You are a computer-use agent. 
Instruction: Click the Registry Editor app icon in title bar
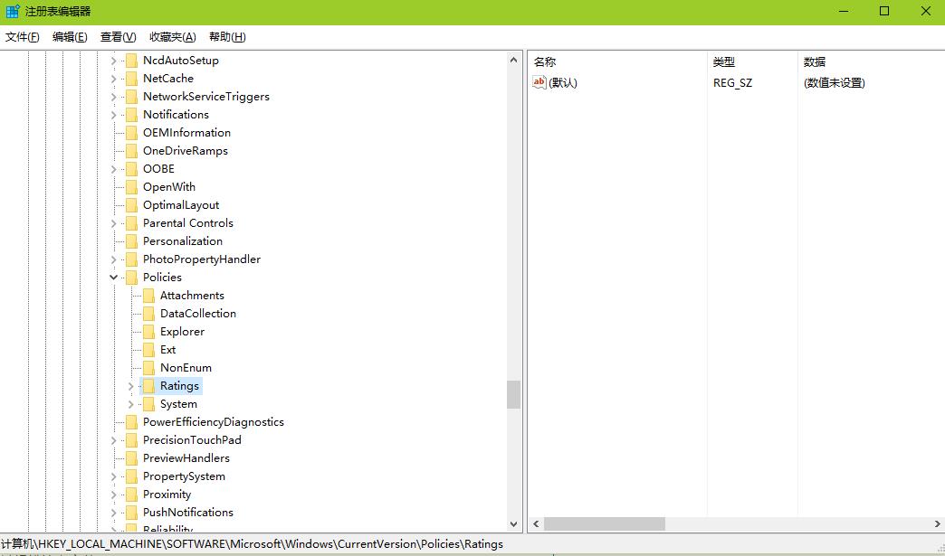point(13,12)
